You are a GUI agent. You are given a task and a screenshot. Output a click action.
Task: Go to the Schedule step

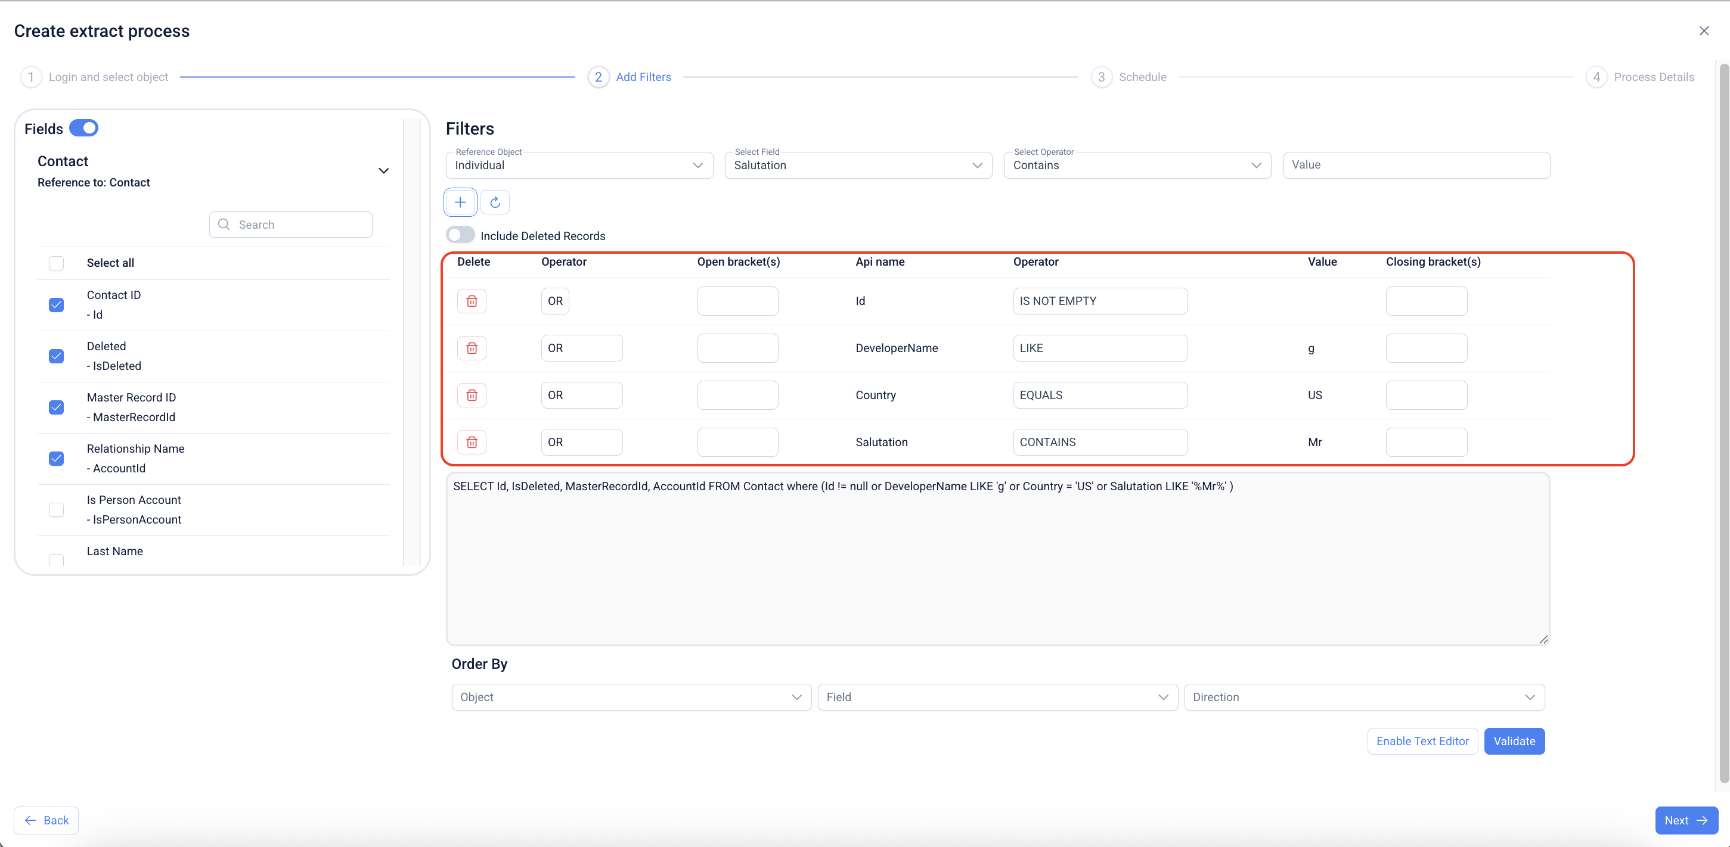[x=1141, y=76]
